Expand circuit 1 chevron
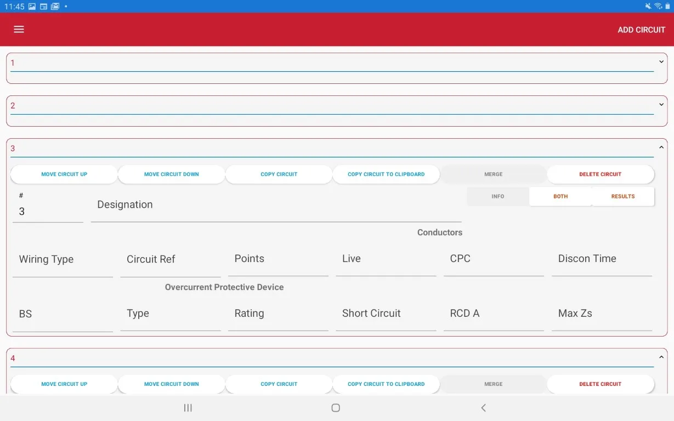674x421 pixels. click(x=661, y=62)
